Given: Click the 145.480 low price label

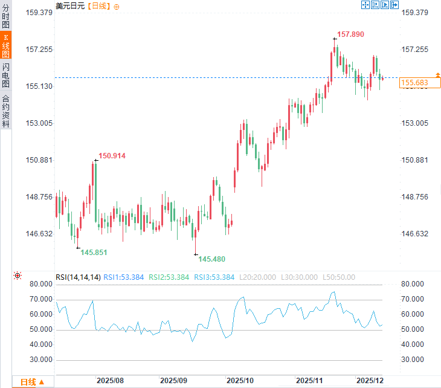Looking at the screenshot, I should pyautogui.click(x=212, y=259).
